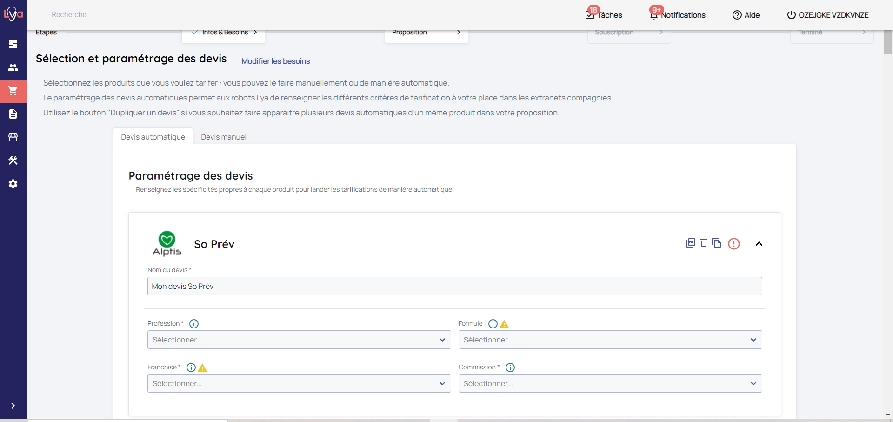Image resolution: width=893 pixels, height=422 pixels.
Task: Click the Modifier les besoins link
Action: [x=275, y=61]
